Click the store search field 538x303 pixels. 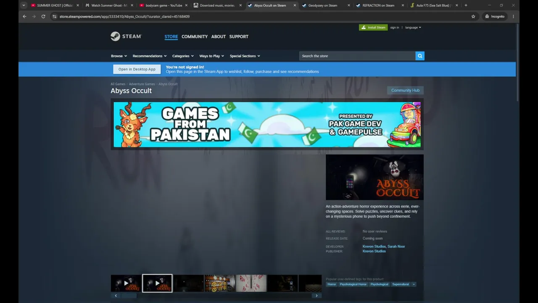[x=357, y=56]
